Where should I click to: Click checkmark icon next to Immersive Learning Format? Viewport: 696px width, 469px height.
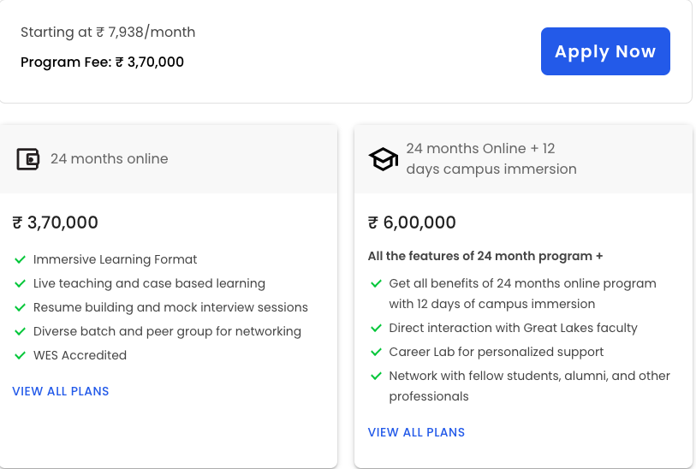[20, 259]
